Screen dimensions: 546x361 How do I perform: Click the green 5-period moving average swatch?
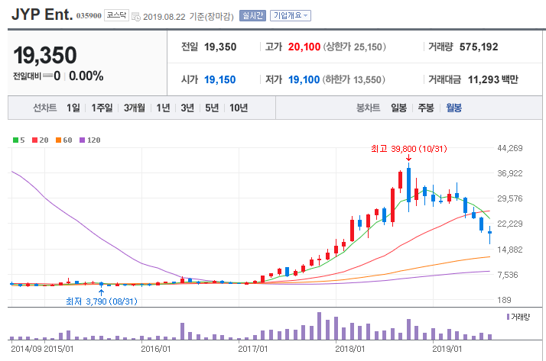pyautogui.click(x=15, y=140)
